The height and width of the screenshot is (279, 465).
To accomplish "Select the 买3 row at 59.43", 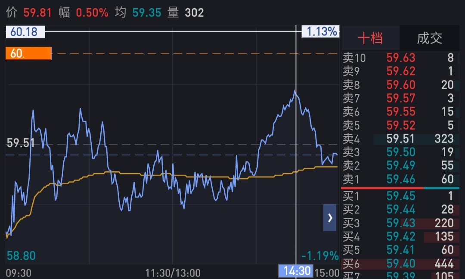I will [x=400, y=223].
